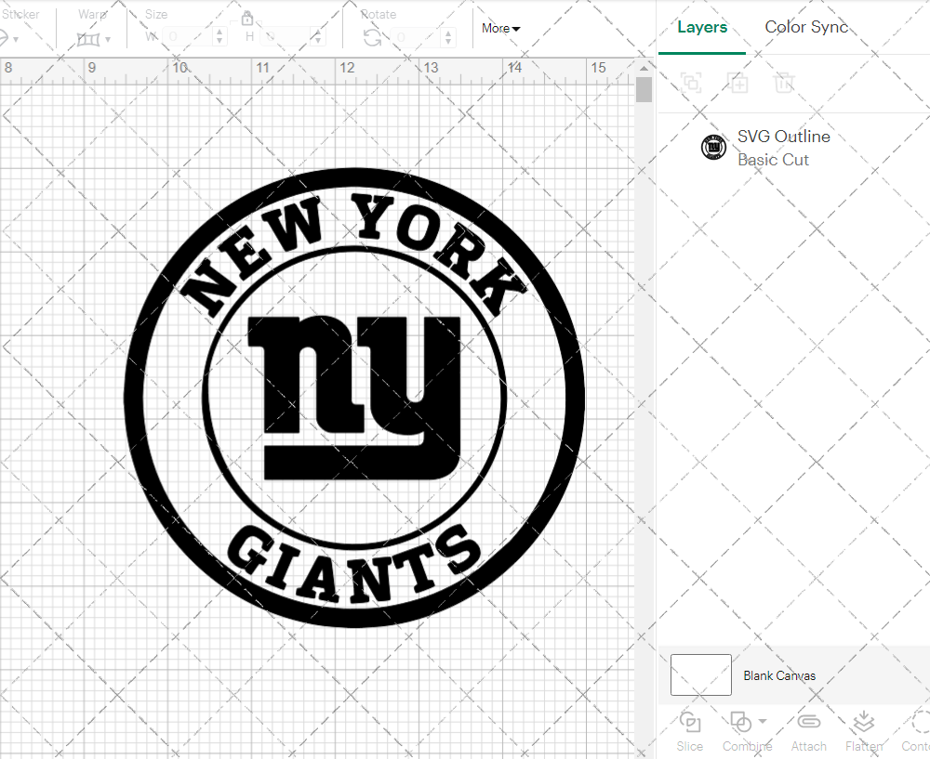Click the Width size input field
The width and height of the screenshot is (930, 759).
pos(188,37)
